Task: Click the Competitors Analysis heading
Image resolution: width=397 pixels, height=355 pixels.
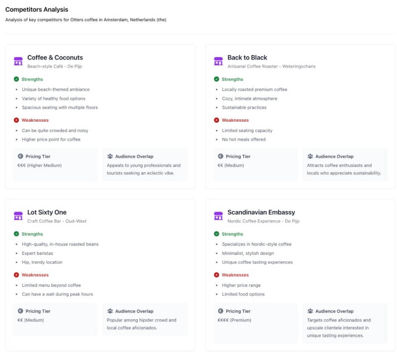Action: pyautogui.click(x=37, y=10)
